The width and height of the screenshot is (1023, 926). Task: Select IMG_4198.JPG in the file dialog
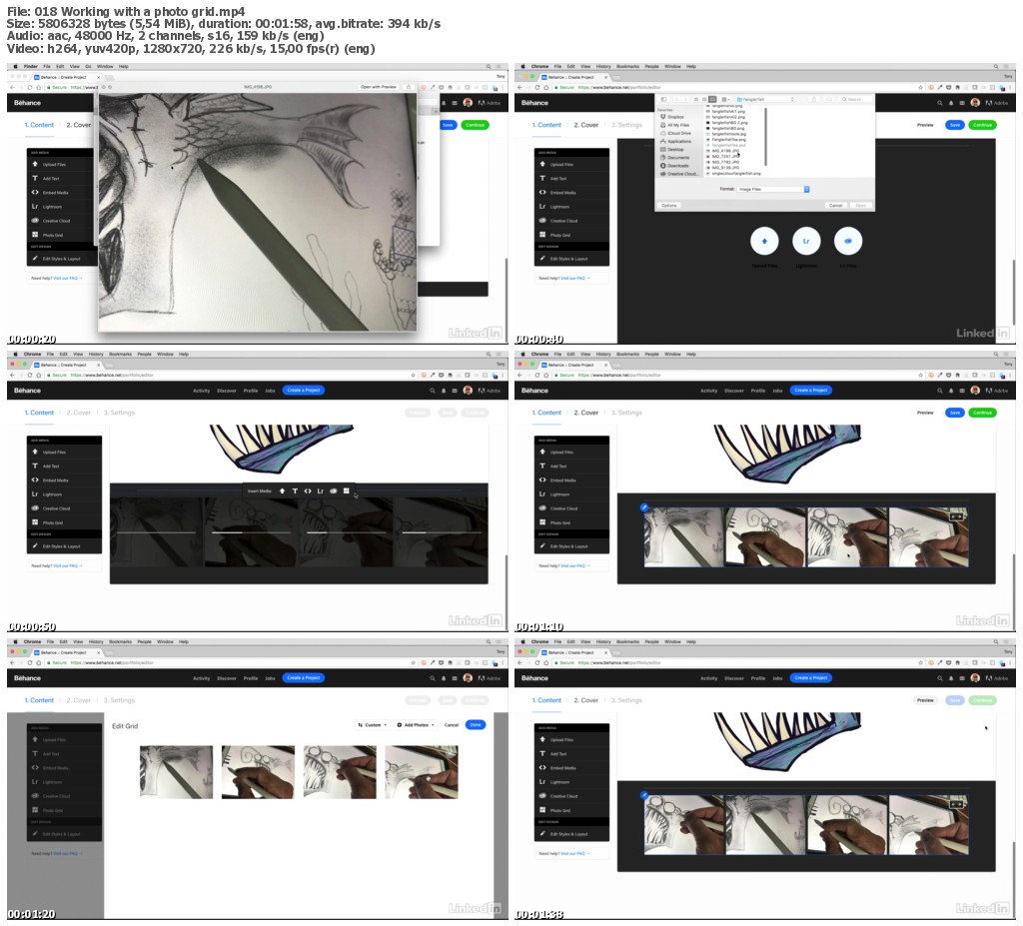724,151
